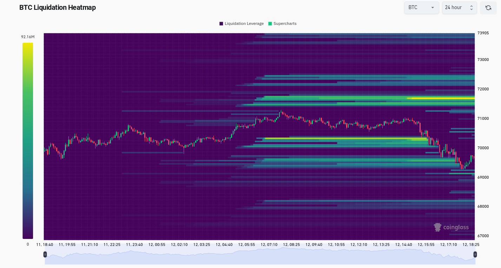The width and height of the screenshot is (501, 268).
Task: Click the 92.16M maximum scale value
Action: tap(28, 37)
